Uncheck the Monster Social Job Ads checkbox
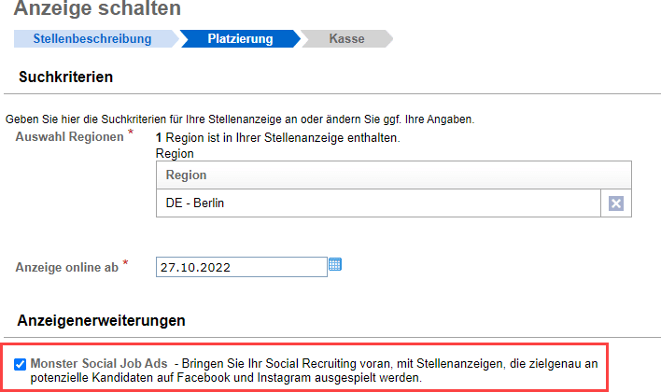This screenshot has width=661, height=392. [20, 364]
